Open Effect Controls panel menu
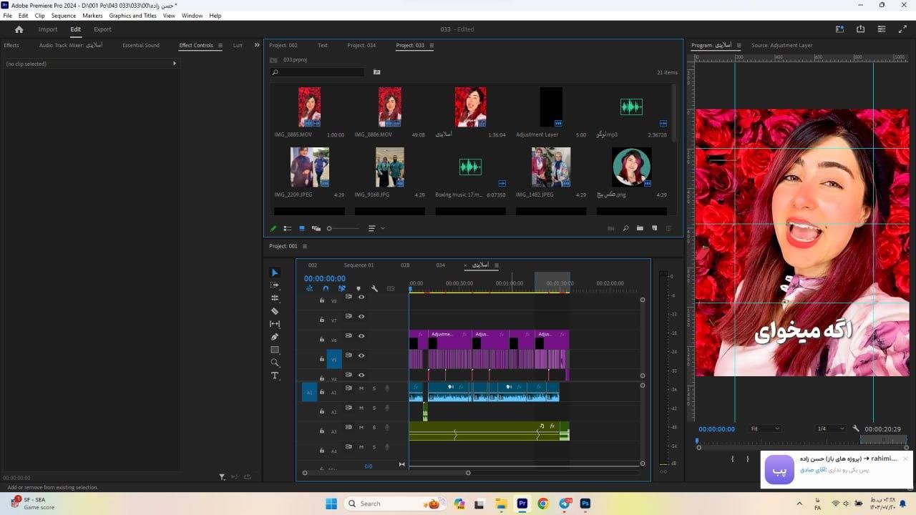Image resolution: width=916 pixels, height=515 pixels. pyautogui.click(x=220, y=46)
